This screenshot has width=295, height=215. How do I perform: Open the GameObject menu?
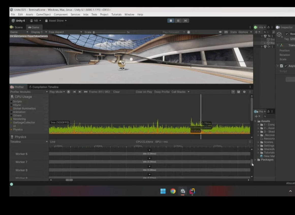click(x=43, y=14)
